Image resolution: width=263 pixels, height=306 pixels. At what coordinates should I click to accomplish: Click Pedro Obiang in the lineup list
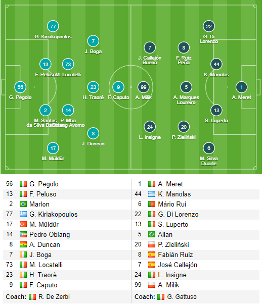tap(50, 234)
